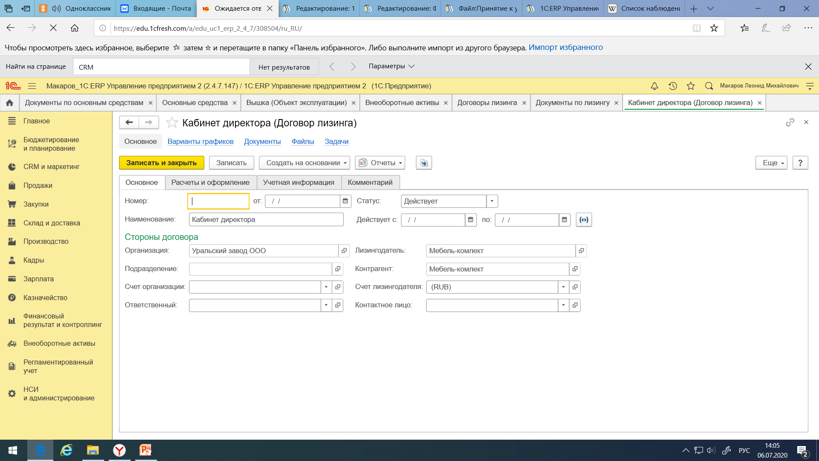Open File Explorer in taskbar

(93, 450)
